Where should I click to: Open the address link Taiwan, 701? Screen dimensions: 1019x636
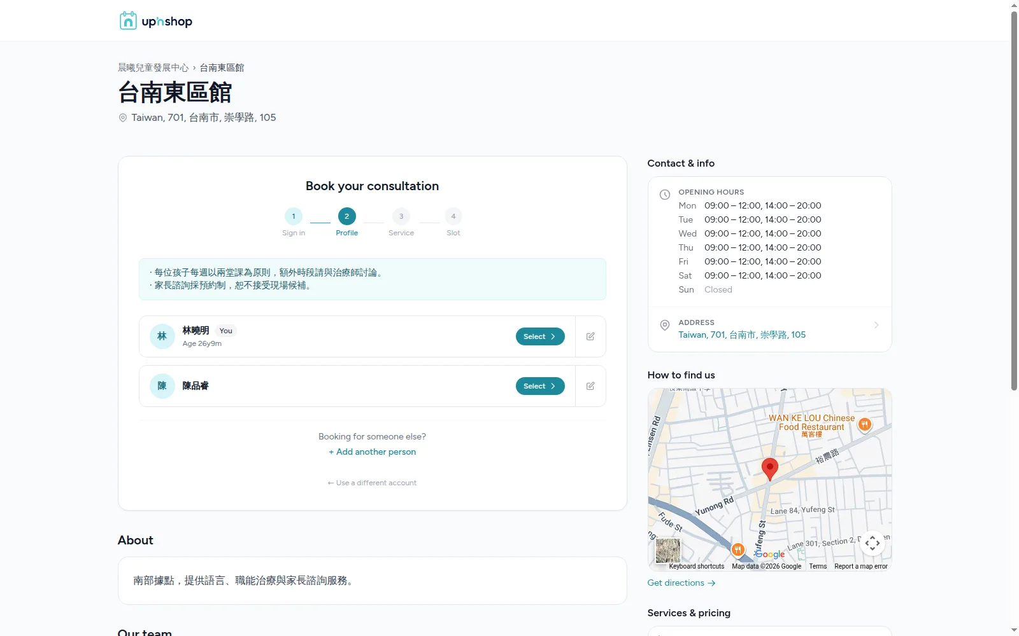click(742, 335)
